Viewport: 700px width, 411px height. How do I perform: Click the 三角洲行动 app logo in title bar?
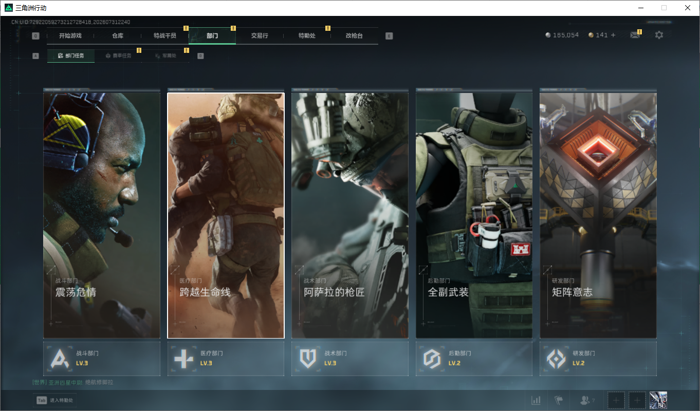8,8
